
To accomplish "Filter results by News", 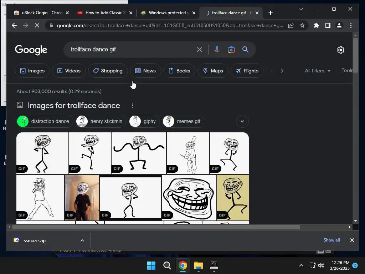I will pos(145,71).
